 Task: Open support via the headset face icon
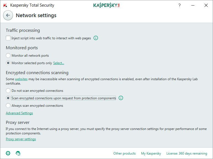(x=18, y=153)
